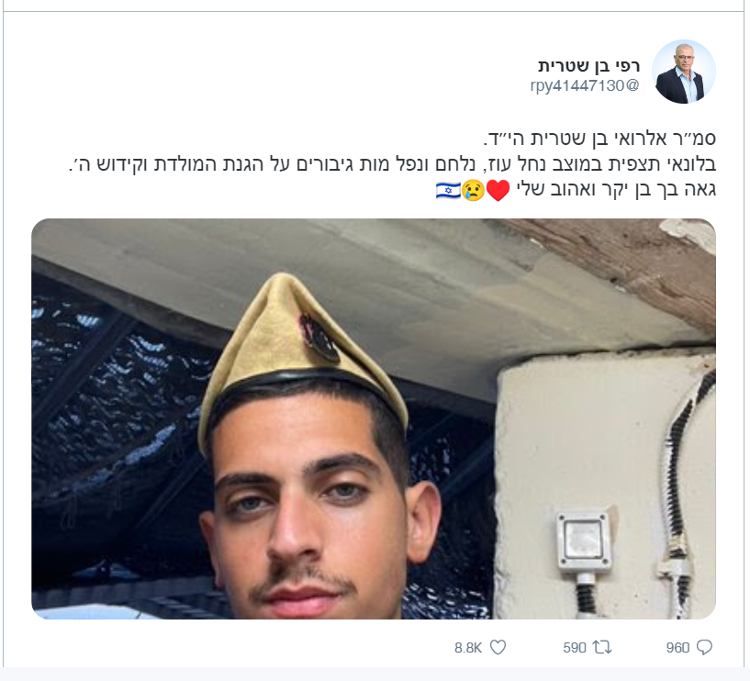Click the dark badge on the beret

319,338
